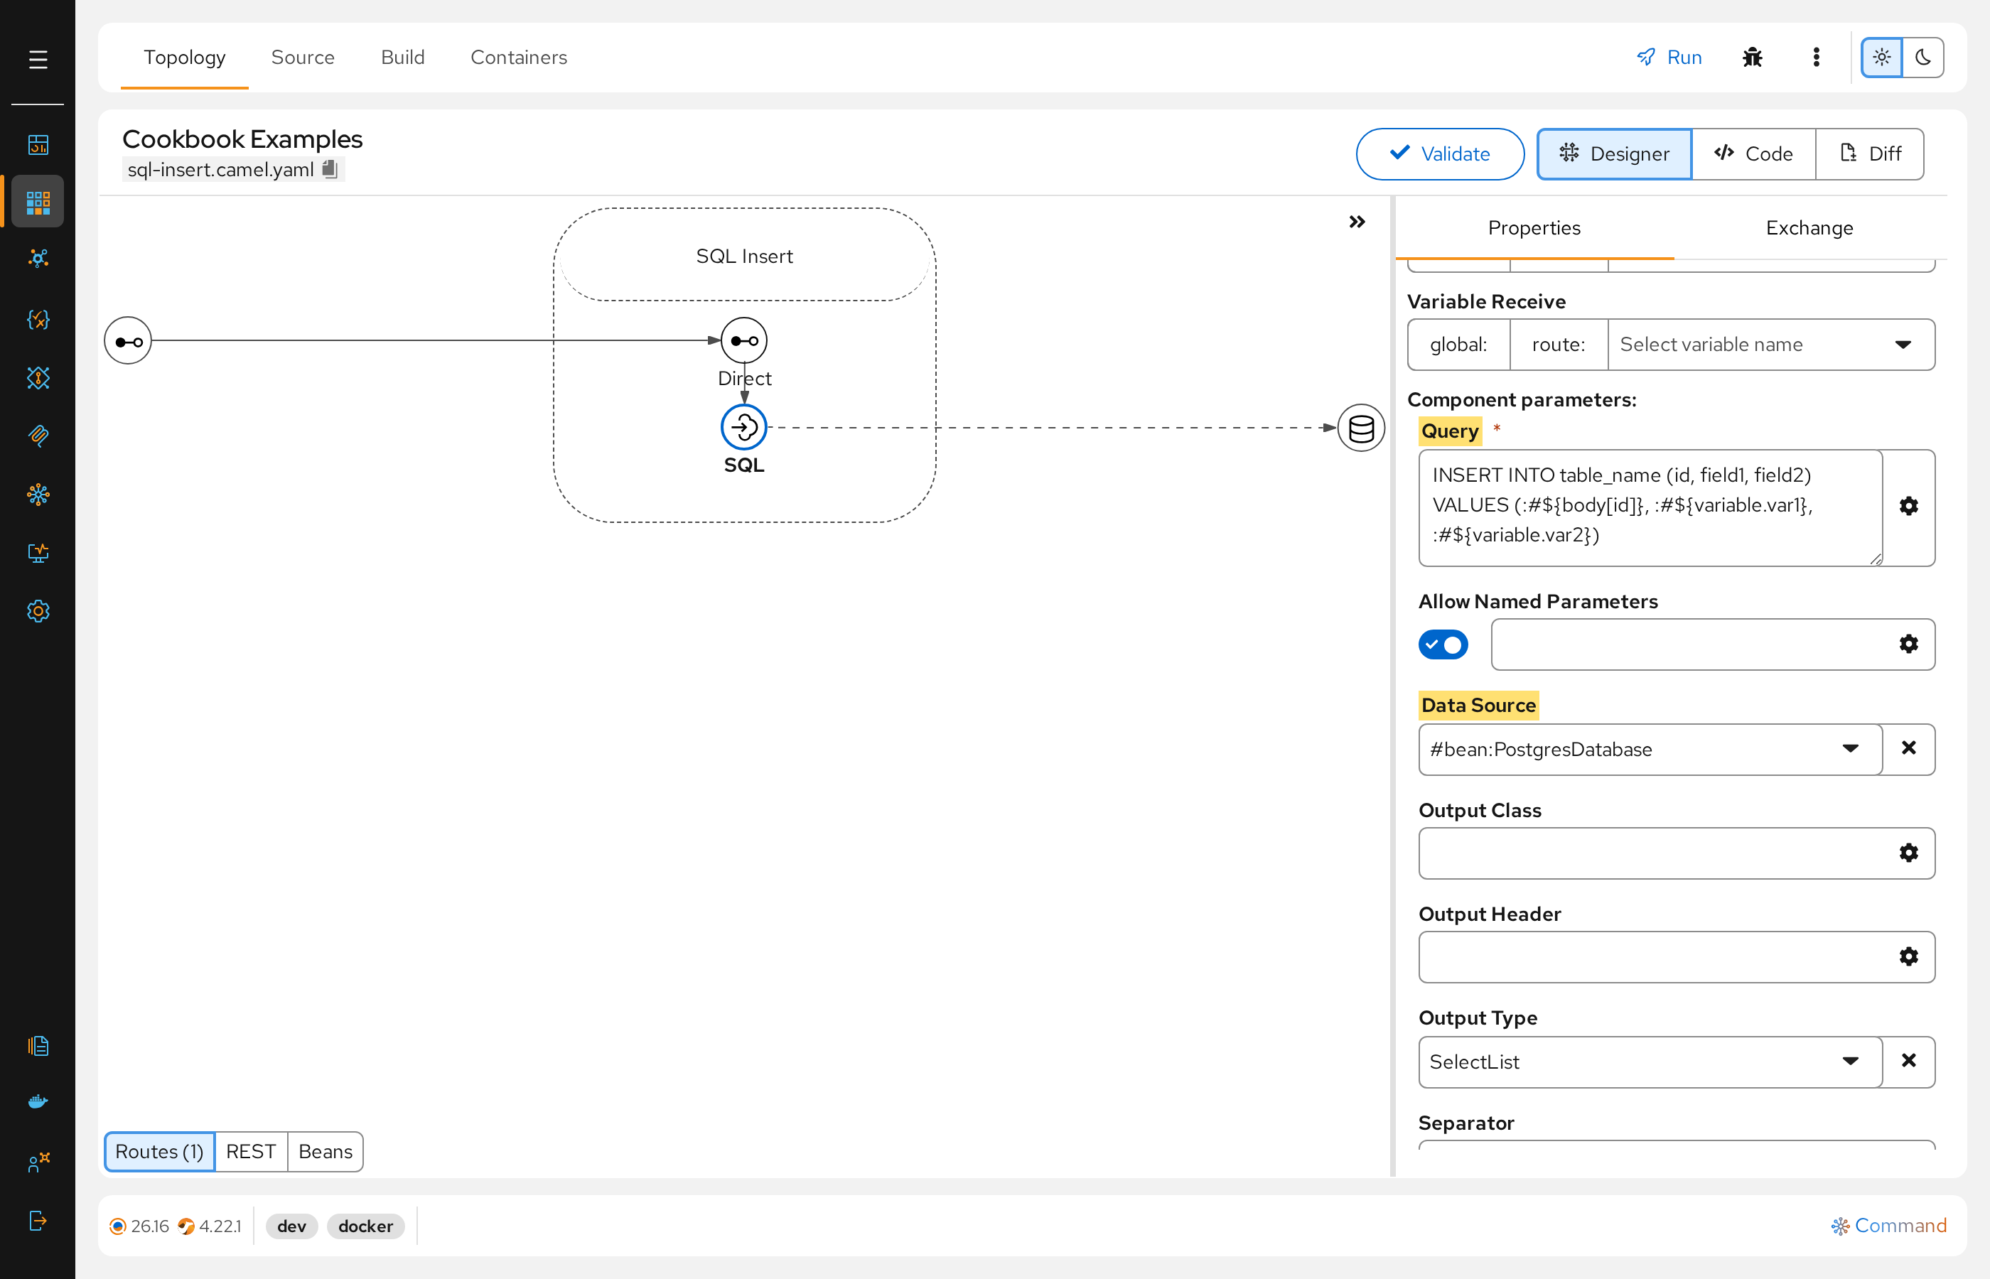1990x1279 pixels.
Task: Open gear options for Output Header
Action: tap(1908, 956)
